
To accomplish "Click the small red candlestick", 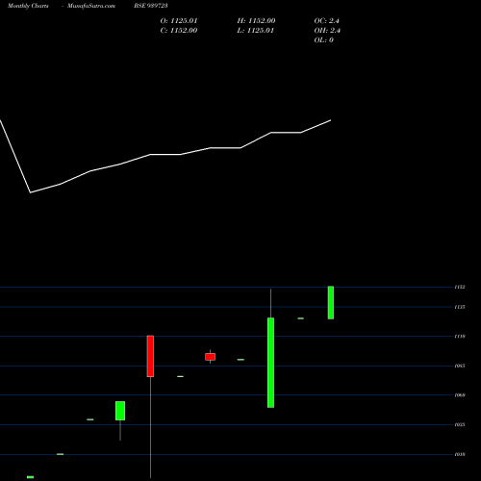I will (x=211, y=357).
